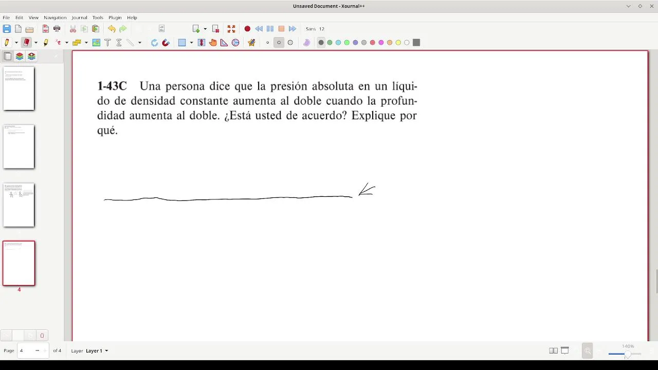
Task: Open the page 1 thumbnail in sidebar
Action: click(x=19, y=88)
